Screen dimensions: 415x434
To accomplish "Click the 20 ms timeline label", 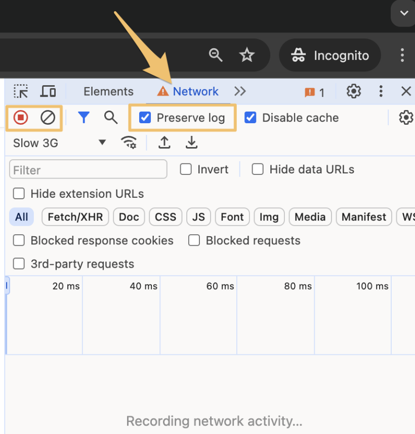I will 66,286.
